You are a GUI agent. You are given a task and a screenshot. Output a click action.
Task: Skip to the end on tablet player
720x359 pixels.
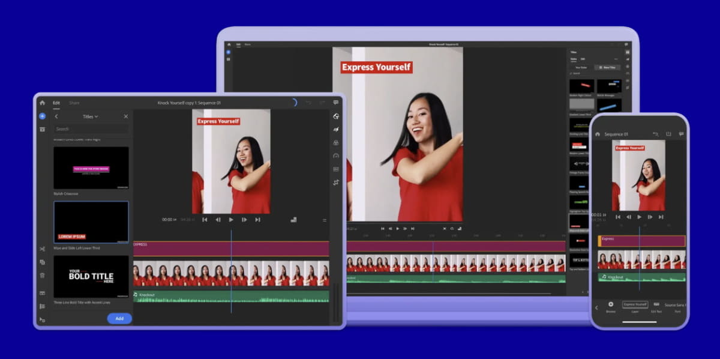coord(257,220)
